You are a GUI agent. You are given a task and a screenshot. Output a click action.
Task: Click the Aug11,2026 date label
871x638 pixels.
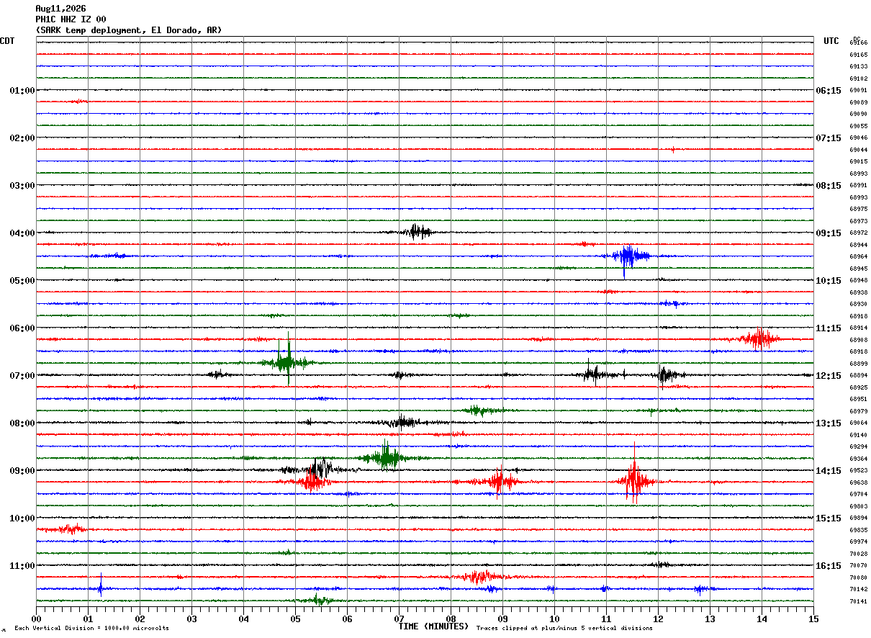click(60, 9)
